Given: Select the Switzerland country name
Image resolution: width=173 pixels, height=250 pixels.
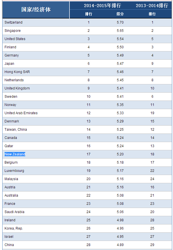Looking at the screenshot, I should point(13,22).
